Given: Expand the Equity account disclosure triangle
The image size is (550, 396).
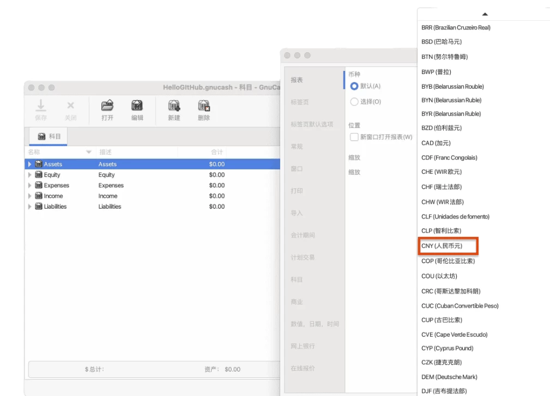Looking at the screenshot, I should 30,175.
